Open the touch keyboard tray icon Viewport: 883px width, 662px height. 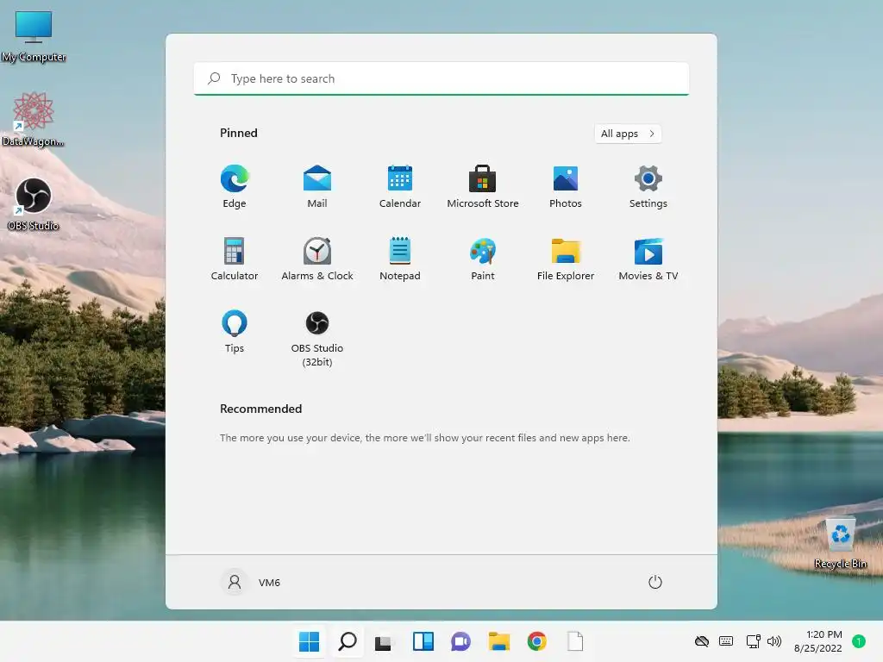click(x=726, y=641)
